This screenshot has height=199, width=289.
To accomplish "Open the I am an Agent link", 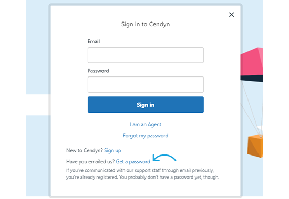I will [x=146, y=125].
